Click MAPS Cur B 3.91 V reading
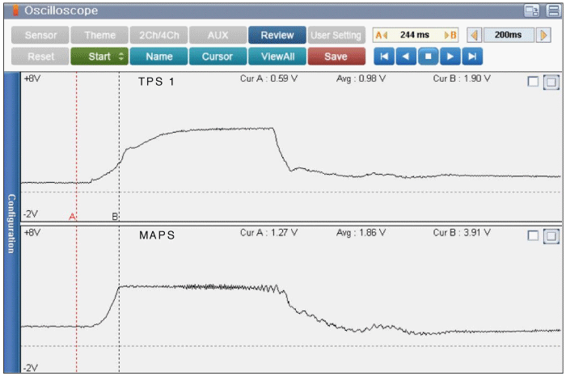566x376 pixels. click(462, 232)
